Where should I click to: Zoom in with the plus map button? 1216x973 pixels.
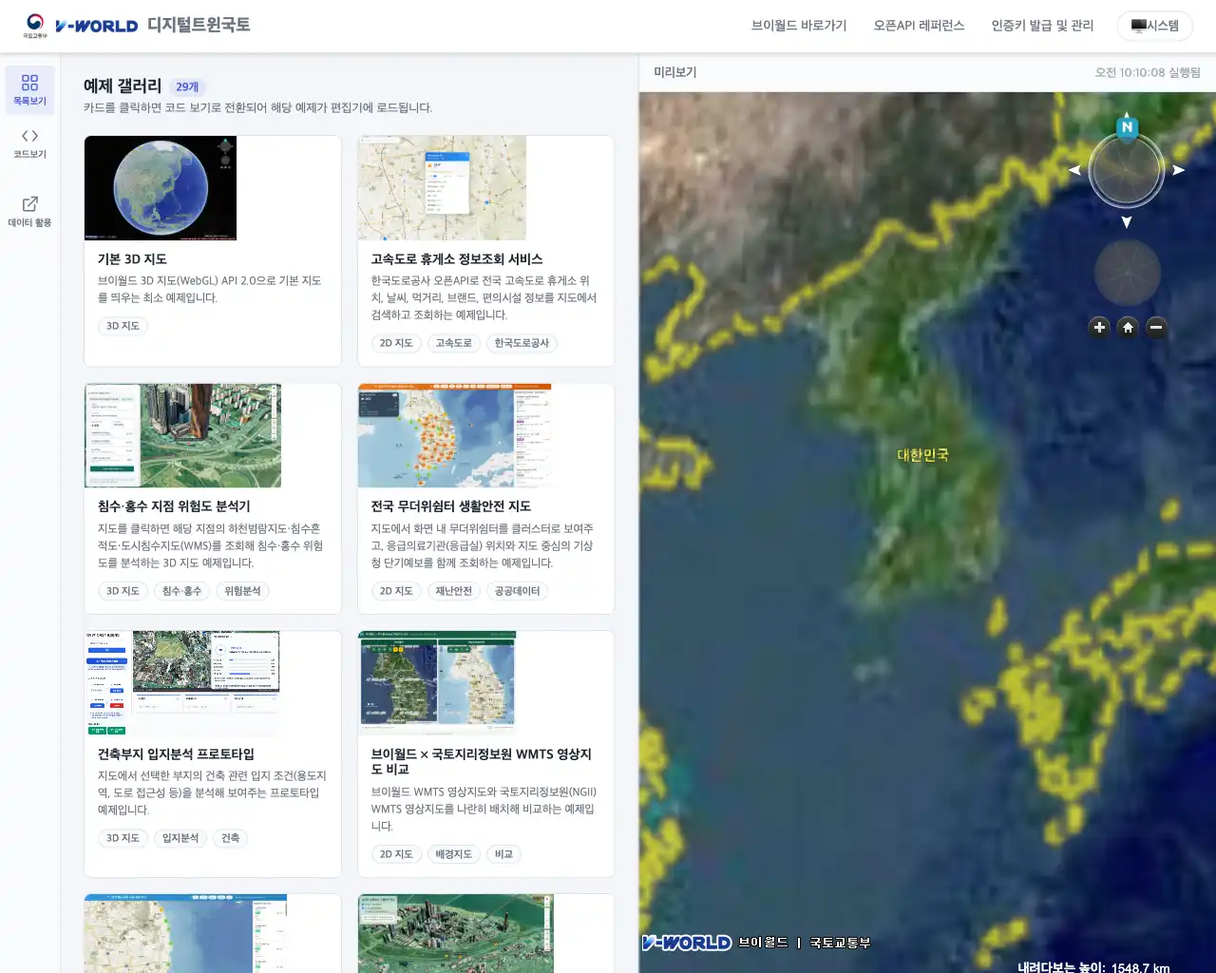pyautogui.click(x=1099, y=327)
